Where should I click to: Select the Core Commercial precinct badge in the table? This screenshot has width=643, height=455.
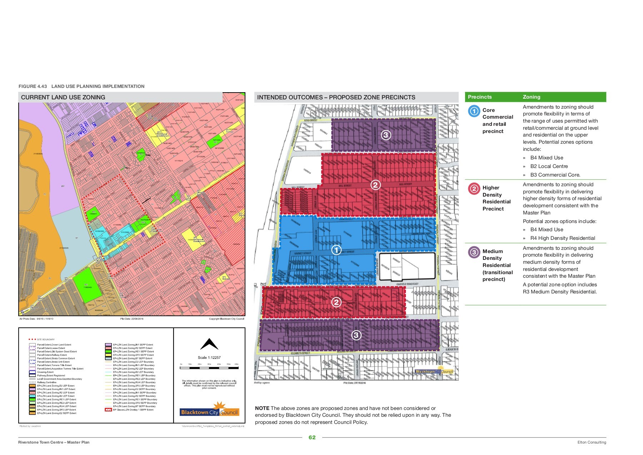(474, 112)
